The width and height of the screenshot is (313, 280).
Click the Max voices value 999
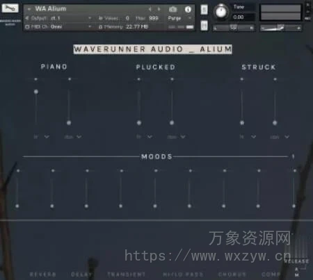(x=154, y=18)
